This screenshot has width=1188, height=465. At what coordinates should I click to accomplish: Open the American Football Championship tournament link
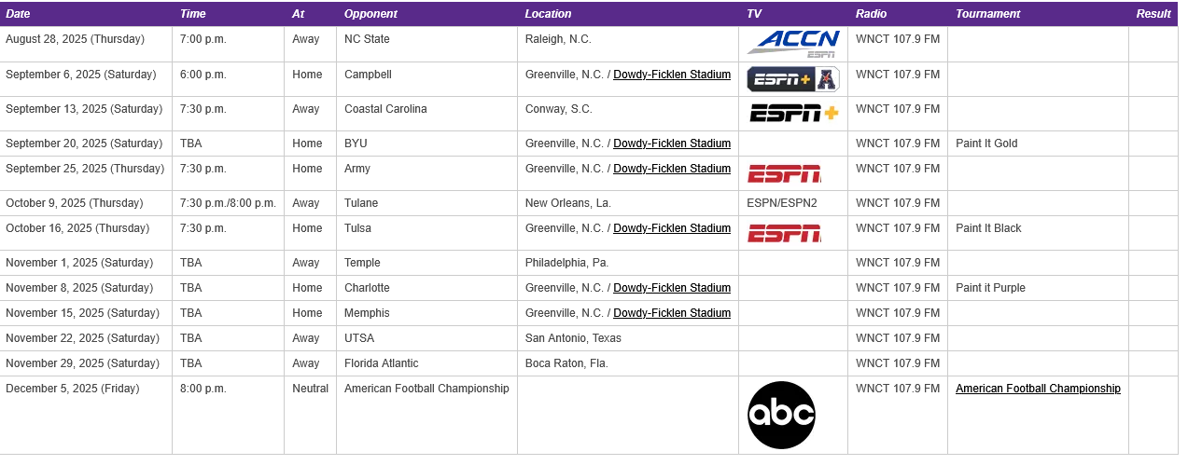[x=1038, y=389]
